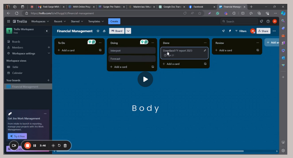Expand Workspace settings chevron
293x158 pixels.
[49, 53]
